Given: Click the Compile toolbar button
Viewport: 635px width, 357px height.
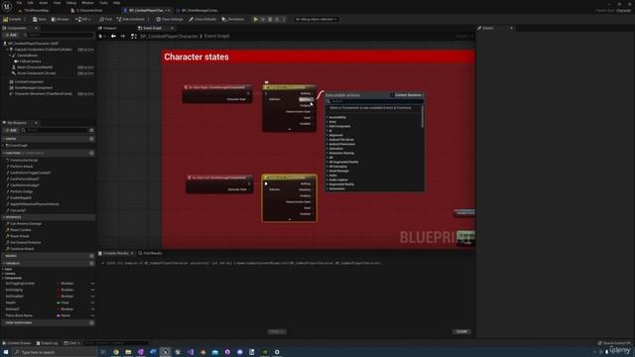Looking at the screenshot, I should click(x=13, y=19).
